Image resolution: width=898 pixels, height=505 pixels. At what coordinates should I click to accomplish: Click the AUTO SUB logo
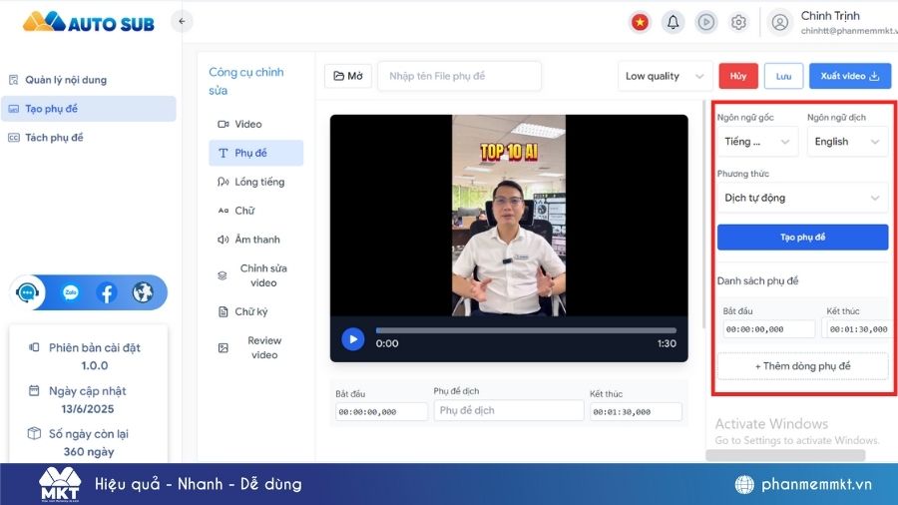coord(89,22)
